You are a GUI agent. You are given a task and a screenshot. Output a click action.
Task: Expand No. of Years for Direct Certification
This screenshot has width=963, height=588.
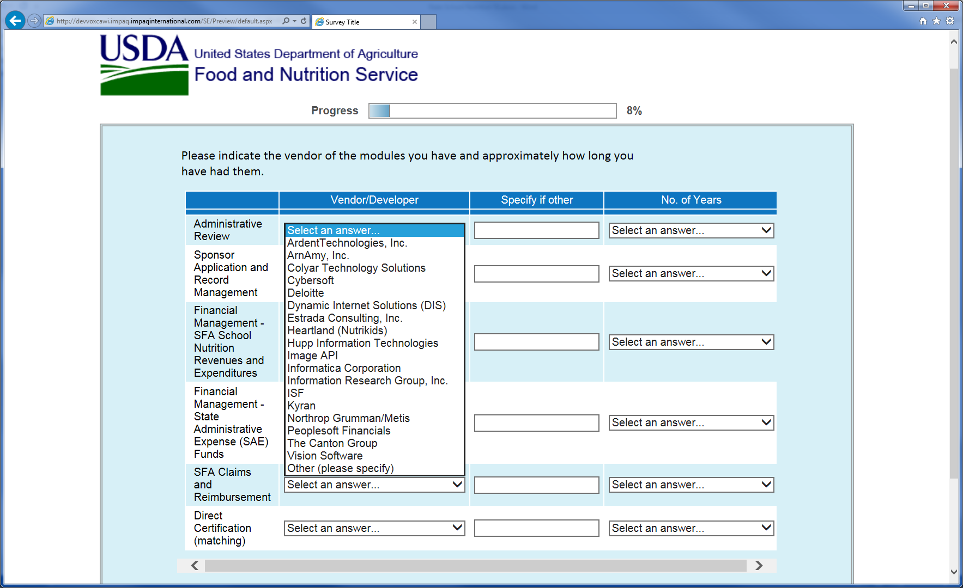pos(691,528)
